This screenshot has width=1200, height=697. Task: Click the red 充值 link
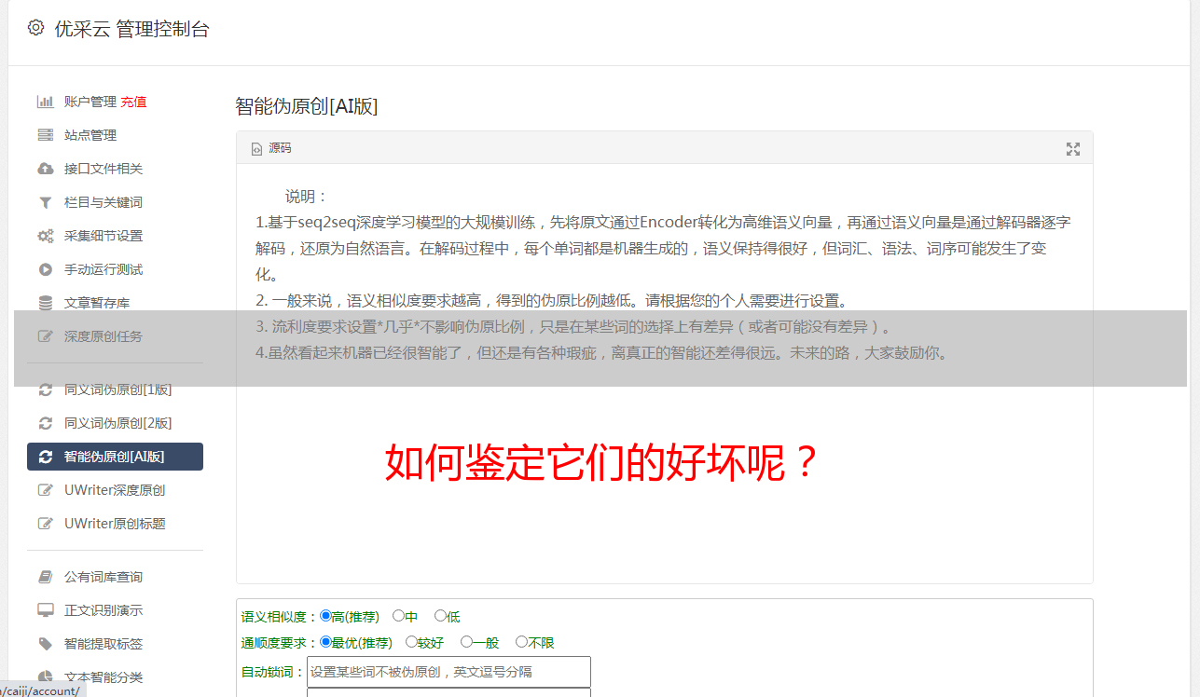[133, 102]
